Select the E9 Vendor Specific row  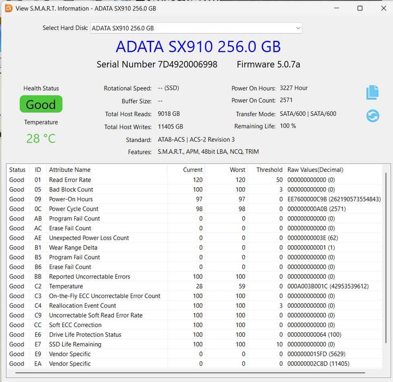(195, 354)
